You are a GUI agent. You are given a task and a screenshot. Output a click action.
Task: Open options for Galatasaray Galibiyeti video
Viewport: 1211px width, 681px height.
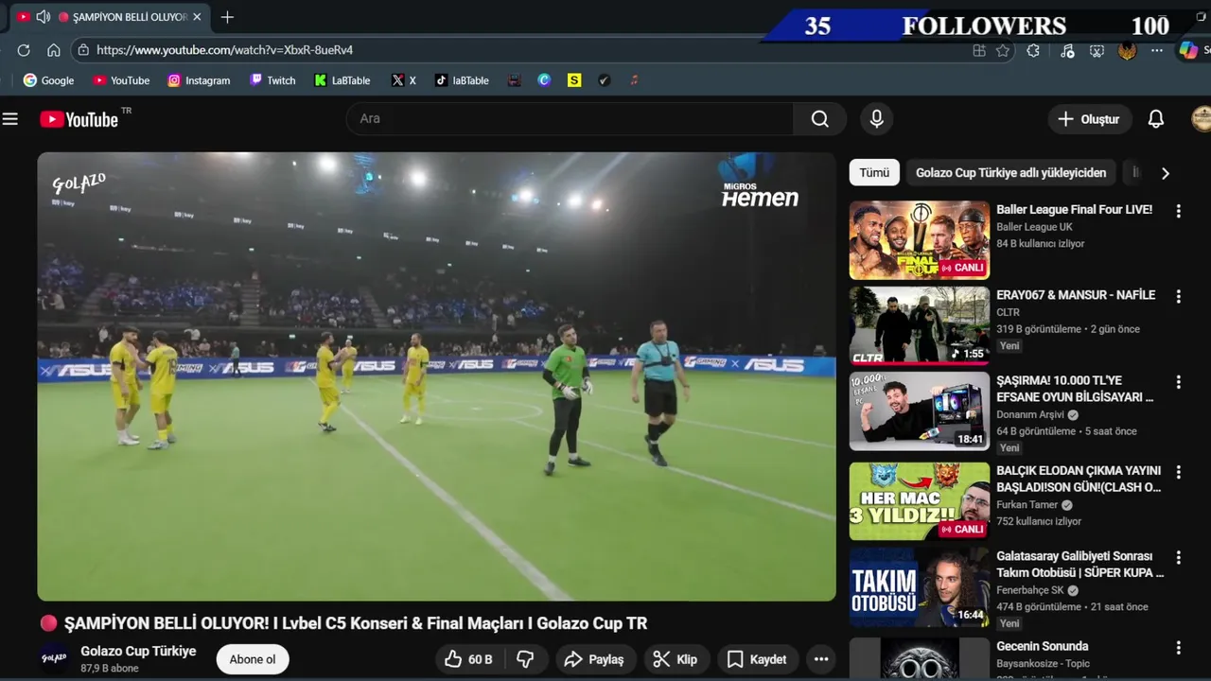coord(1178,558)
